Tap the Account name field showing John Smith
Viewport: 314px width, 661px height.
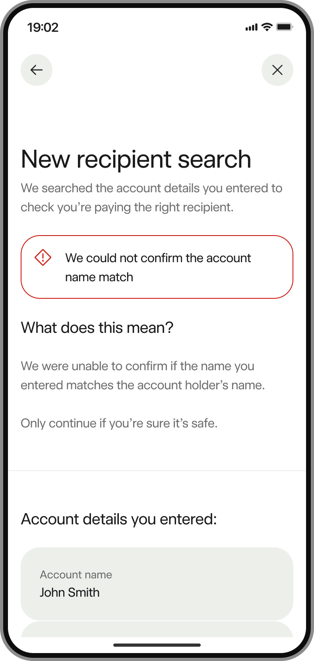pyautogui.click(x=157, y=584)
